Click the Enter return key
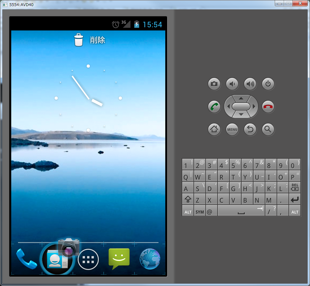This screenshot has height=286, width=310. click(295, 199)
